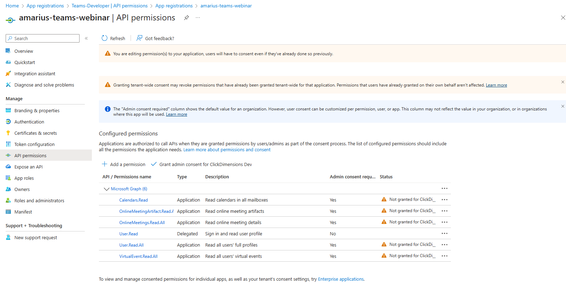
Task: Click the Refresh icon
Action: pyautogui.click(x=105, y=38)
